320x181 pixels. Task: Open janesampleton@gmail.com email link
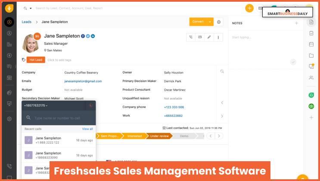tap(83, 81)
